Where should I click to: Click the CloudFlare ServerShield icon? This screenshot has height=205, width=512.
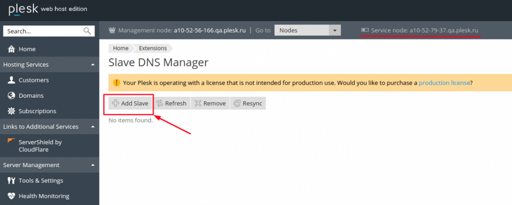[x=11, y=141]
